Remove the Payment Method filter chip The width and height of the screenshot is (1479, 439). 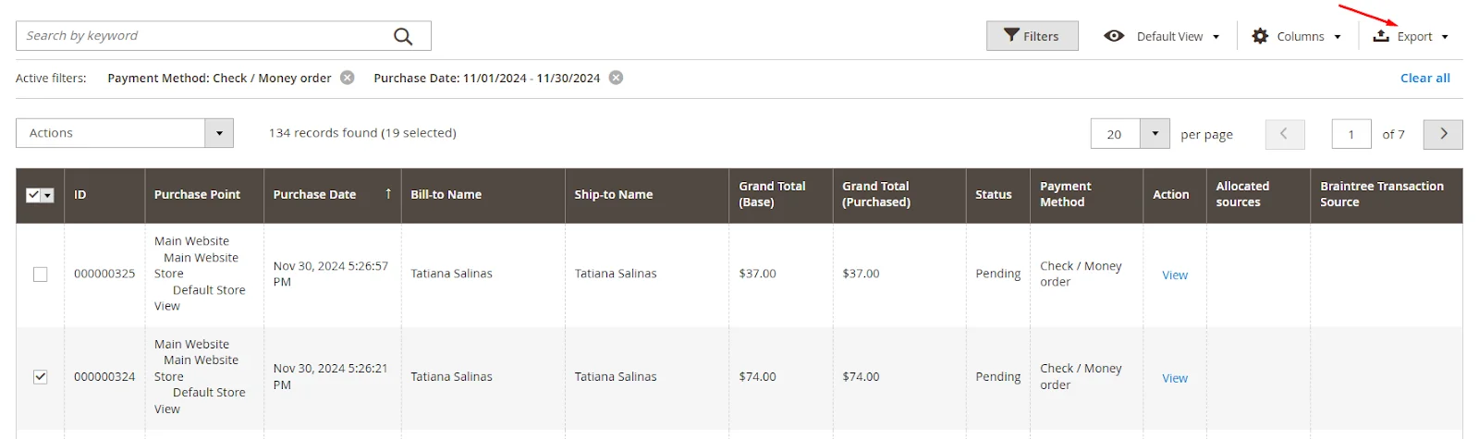(348, 78)
